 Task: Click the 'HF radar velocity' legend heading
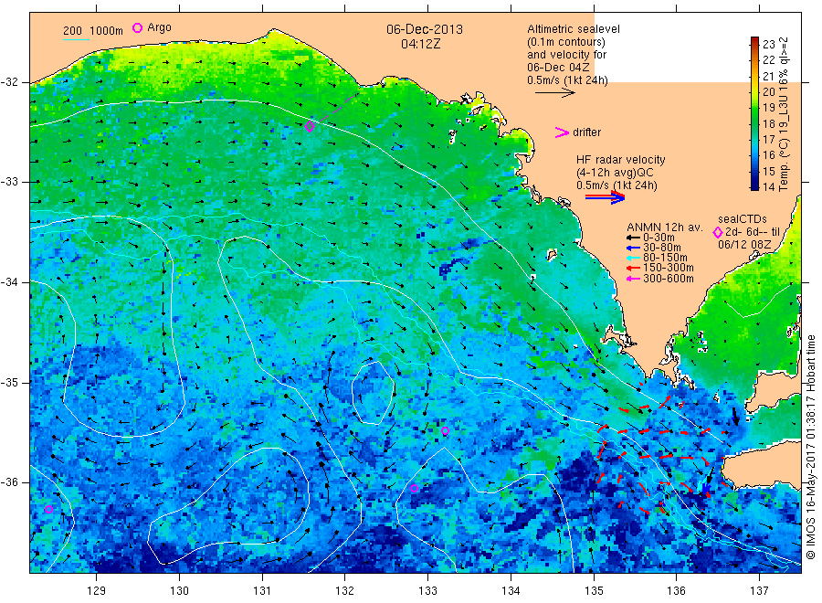coord(621,159)
